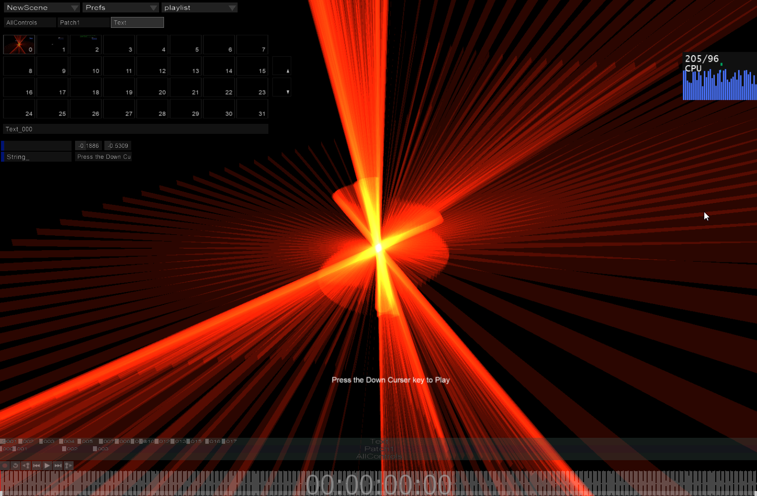The width and height of the screenshot is (757, 496).
Task: Jump to previous keyframe marker
Action: pyautogui.click(x=26, y=466)
